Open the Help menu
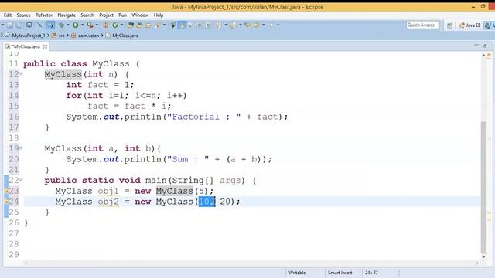This screenshot has height=278, width=495. click(x=159, y=15)
